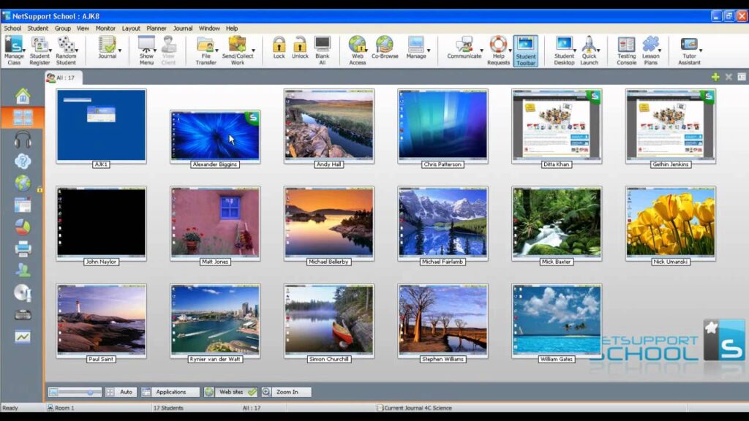Launch the Testing Console

626,50
